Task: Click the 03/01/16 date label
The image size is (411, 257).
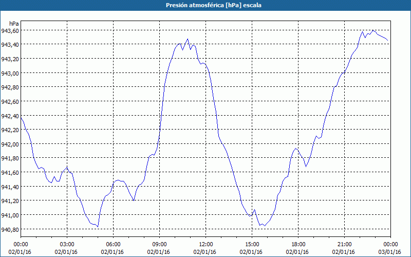Action: [x=390, y=252]
